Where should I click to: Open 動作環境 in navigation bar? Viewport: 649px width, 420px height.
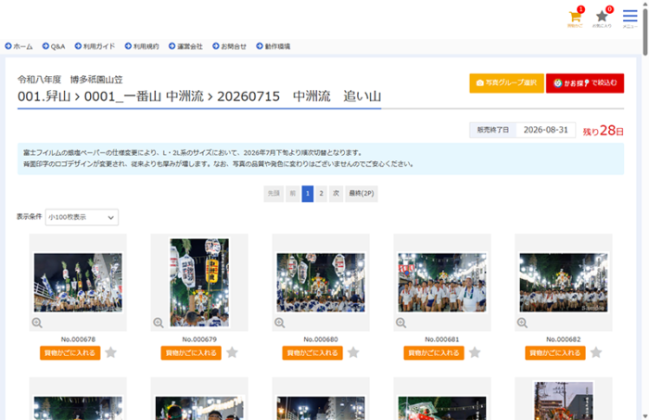tap(274, 46)
